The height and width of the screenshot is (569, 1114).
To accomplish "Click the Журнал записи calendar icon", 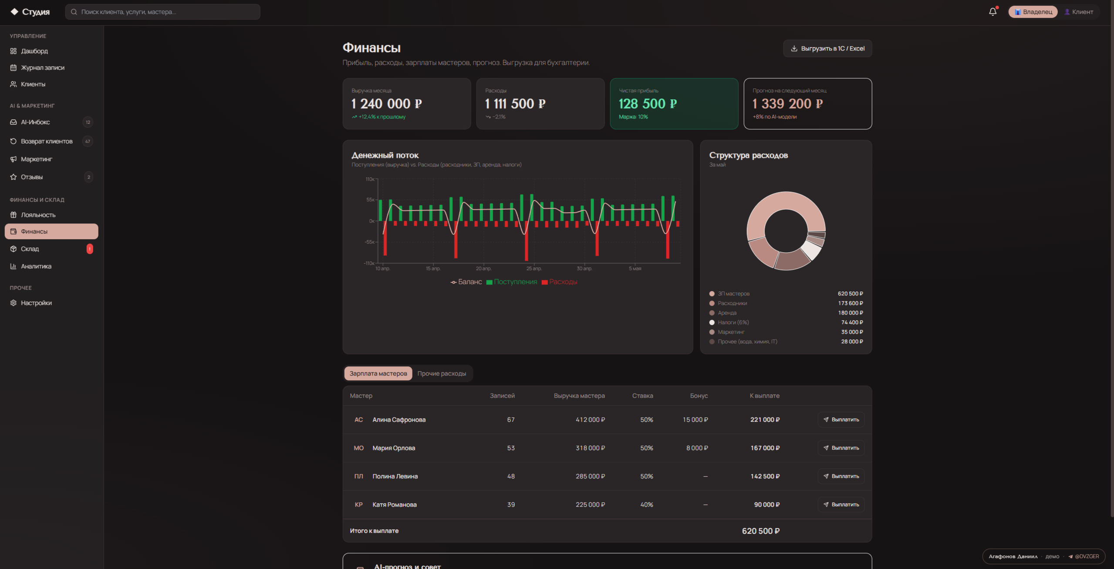I will coord(14,68).
